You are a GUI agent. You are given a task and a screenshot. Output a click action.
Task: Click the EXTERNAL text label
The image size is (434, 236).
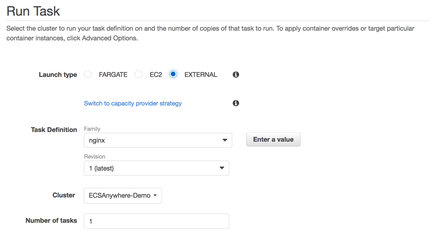pyautogui.click(x=201, y=75)
